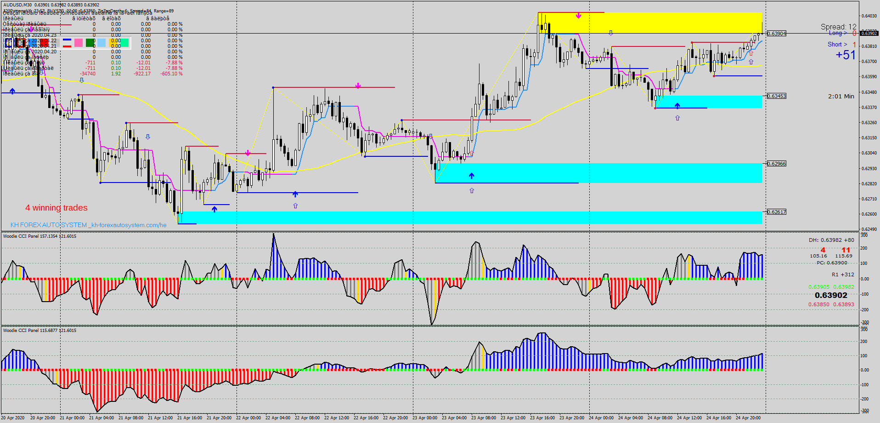880x423 pixels.
Task: Click the blue and red lines legend icon
Action: tap(67, 43)
